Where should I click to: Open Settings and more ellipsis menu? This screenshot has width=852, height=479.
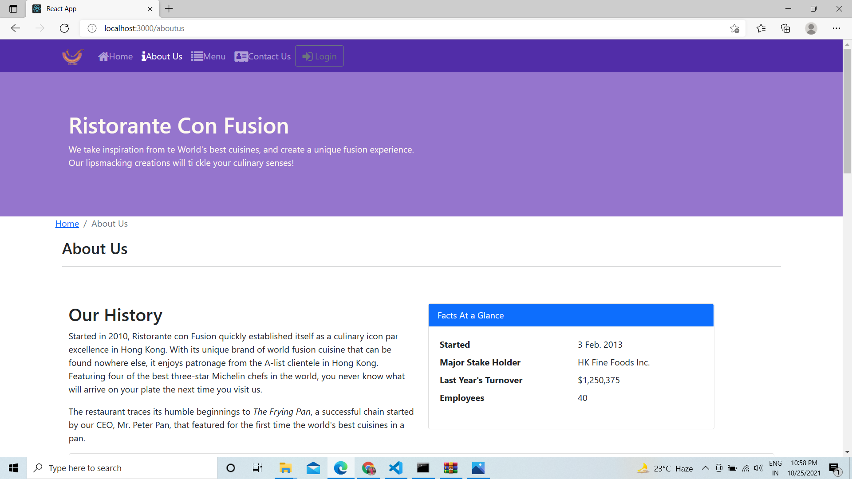coord(836,28)
